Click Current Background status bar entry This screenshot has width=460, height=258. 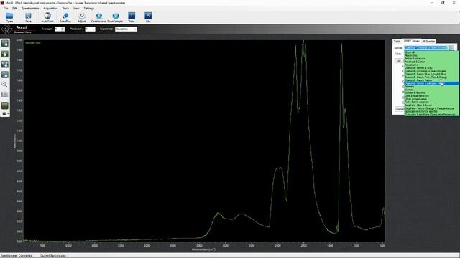point(53,256)
